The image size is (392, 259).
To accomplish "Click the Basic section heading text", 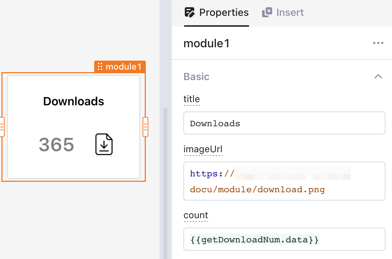I will 196,76.
